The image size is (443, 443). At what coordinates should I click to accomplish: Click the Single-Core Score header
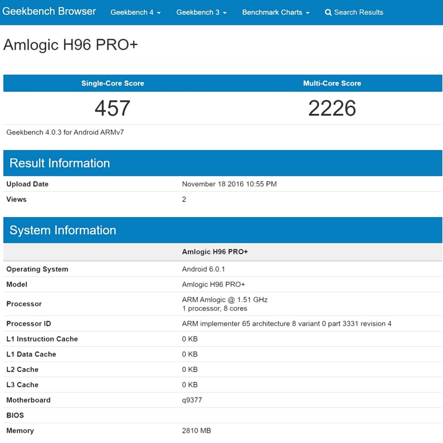point(113,83)
